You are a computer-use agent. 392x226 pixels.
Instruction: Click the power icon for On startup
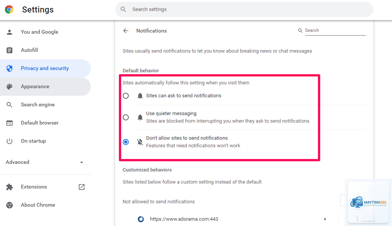pos(9,141)
